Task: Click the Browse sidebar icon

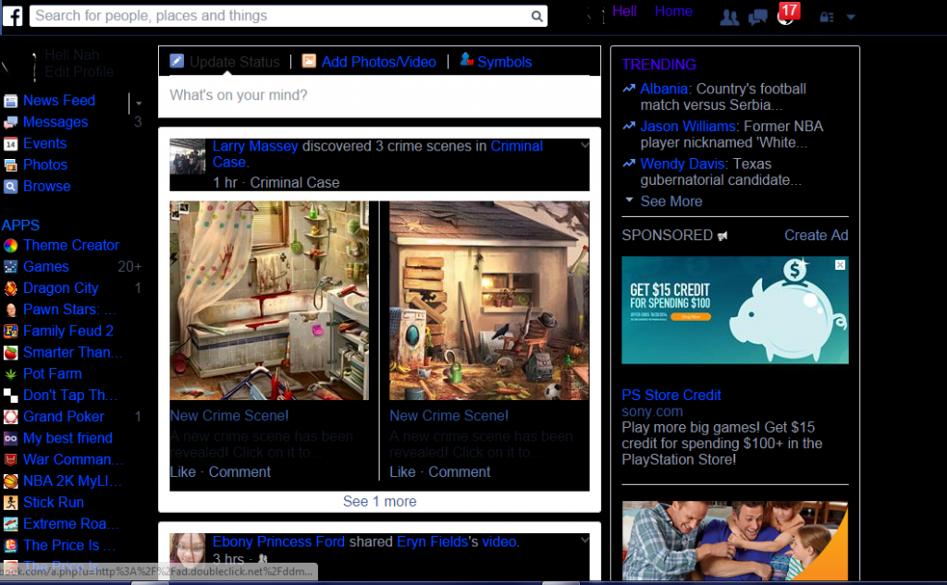Action: [10, 187]
